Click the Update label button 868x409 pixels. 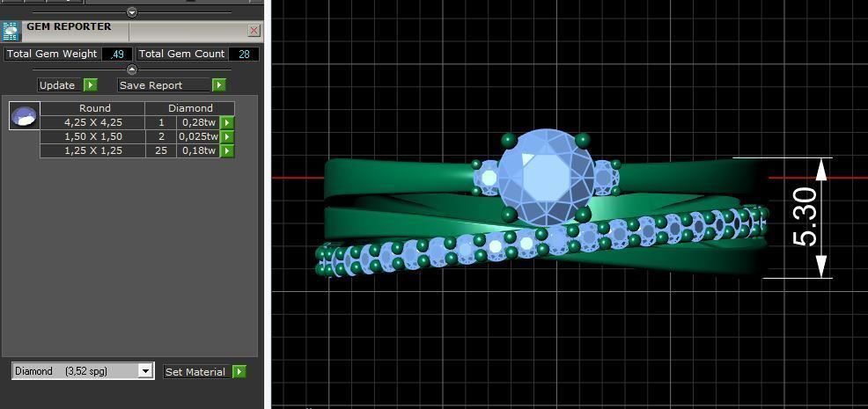[x=57, y=85]
